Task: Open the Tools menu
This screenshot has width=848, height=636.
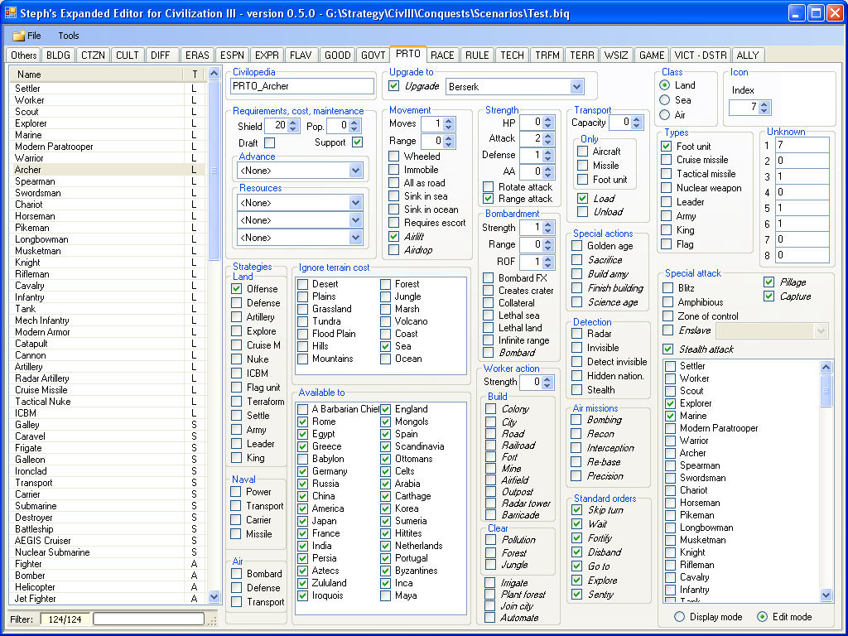Action: (x=69, y=36)
